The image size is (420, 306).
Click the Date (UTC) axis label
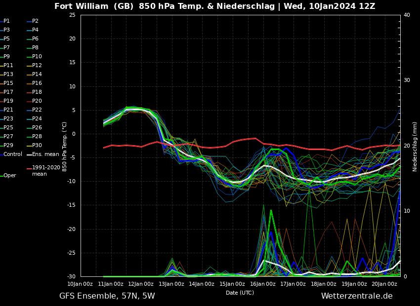[240, 293]
